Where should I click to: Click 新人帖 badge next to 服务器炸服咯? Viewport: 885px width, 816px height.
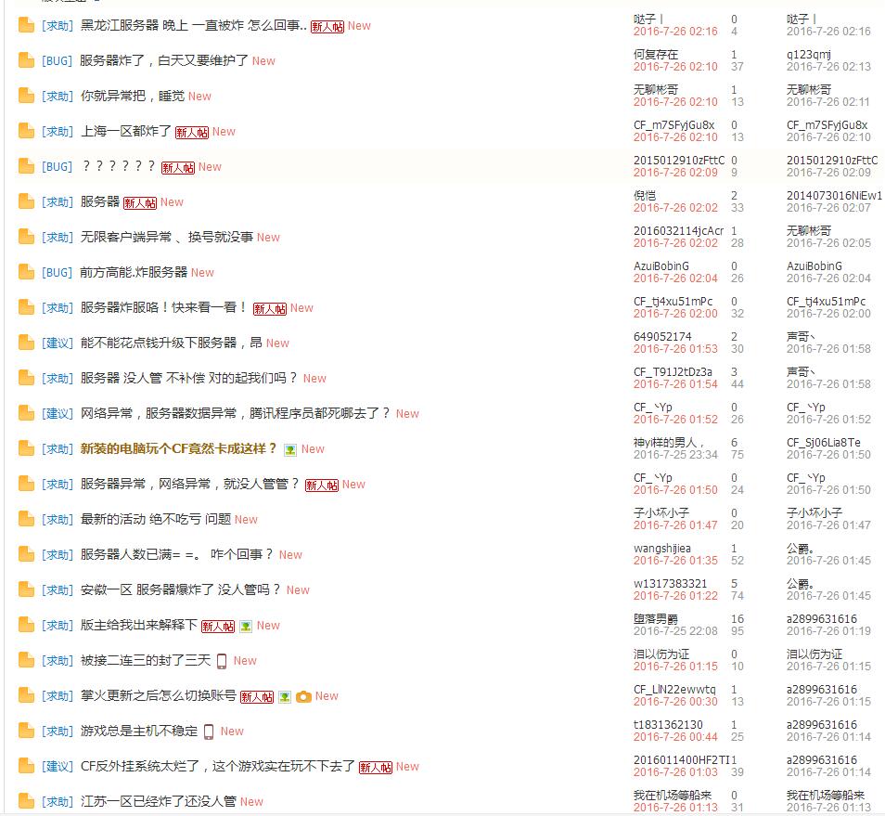[x=270, y=308]
